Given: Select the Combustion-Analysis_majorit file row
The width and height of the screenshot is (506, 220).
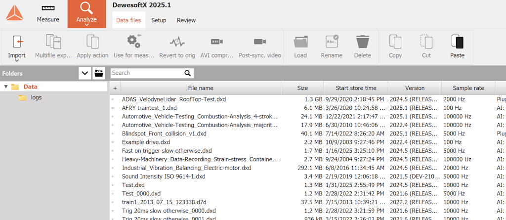Looking at the screenshot, I should (200, 125).
